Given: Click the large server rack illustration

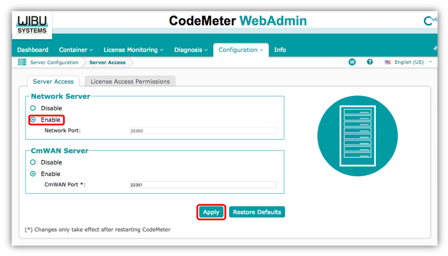Looking at the screenshot, I should (357, 136).
